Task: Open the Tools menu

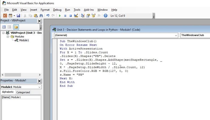Action: pos(77,10)
